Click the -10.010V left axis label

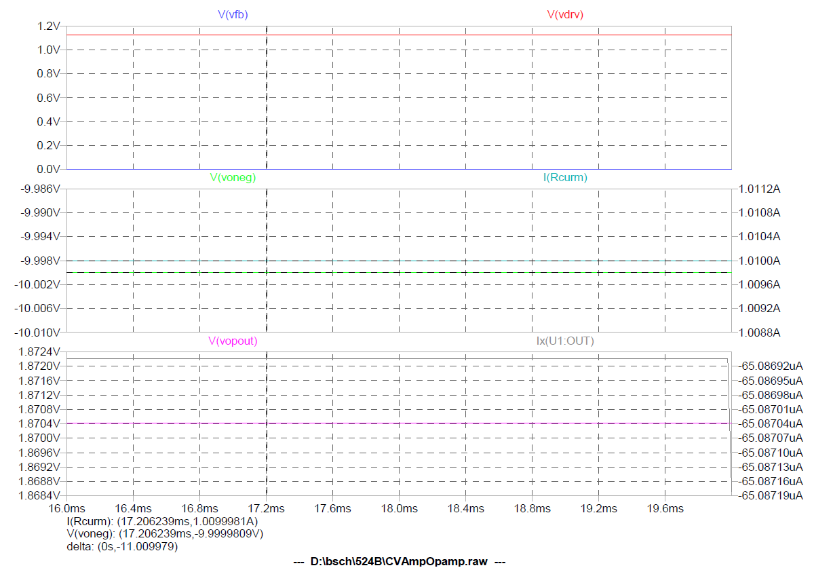(x=38, y=332)
